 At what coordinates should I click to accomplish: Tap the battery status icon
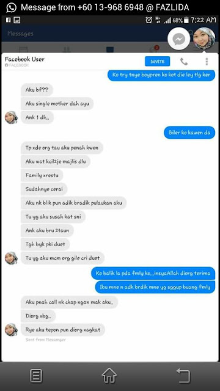coord(186,20)
